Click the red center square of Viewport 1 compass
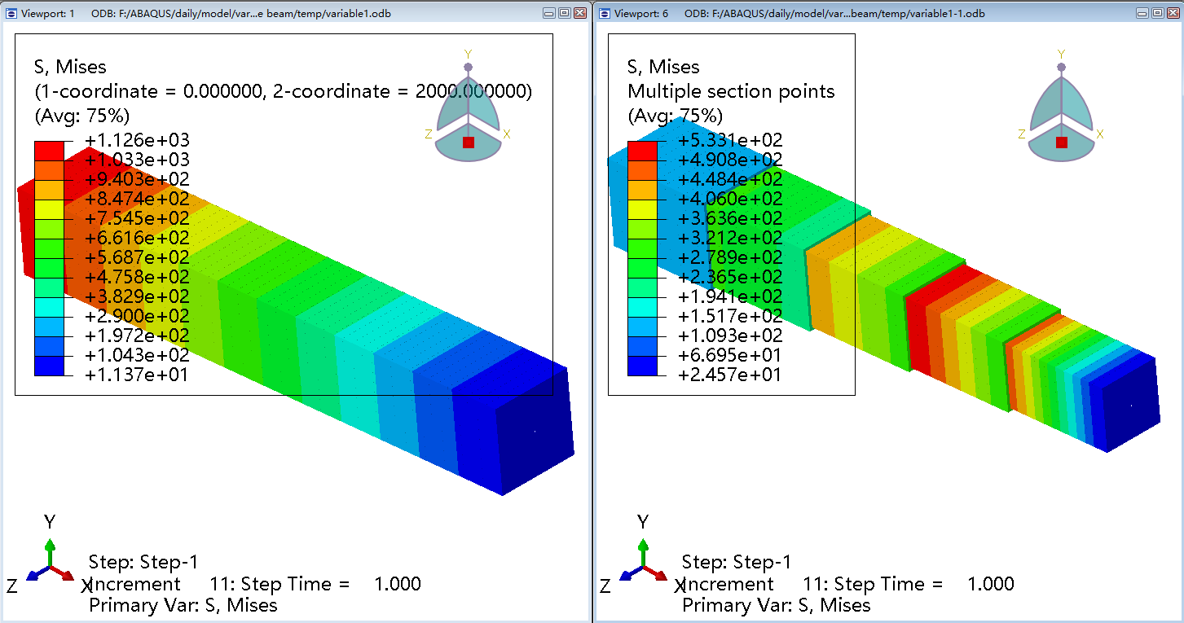Viewport: 1184px width, 623px height. tap(469, 143)
